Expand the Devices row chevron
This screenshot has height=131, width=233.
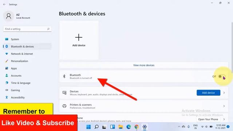click(x=224, y=93)
